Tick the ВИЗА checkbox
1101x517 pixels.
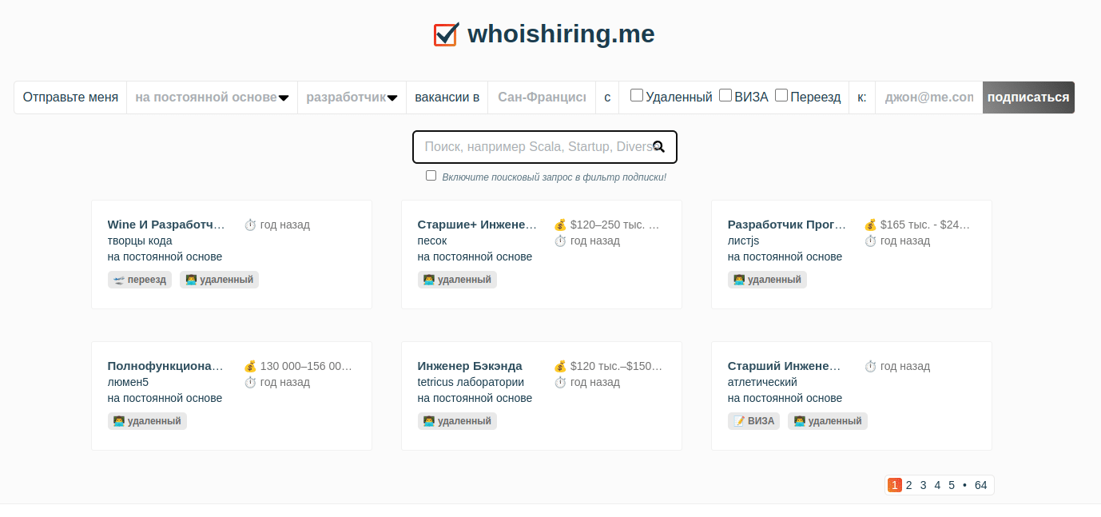[725, 96]
